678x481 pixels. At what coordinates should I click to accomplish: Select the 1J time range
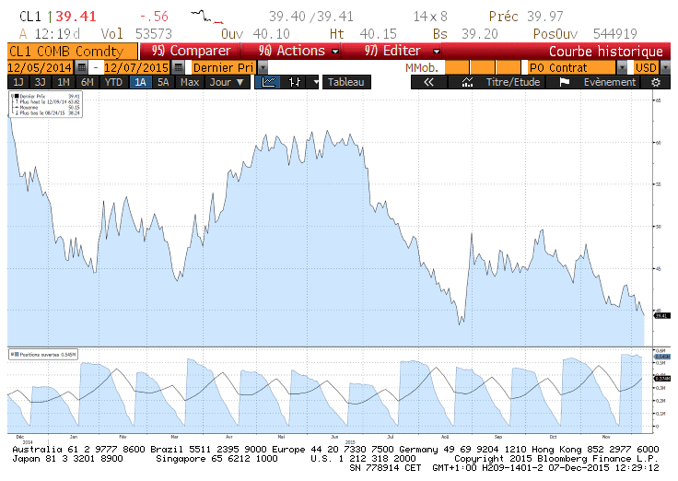click(x=18, y=82)
